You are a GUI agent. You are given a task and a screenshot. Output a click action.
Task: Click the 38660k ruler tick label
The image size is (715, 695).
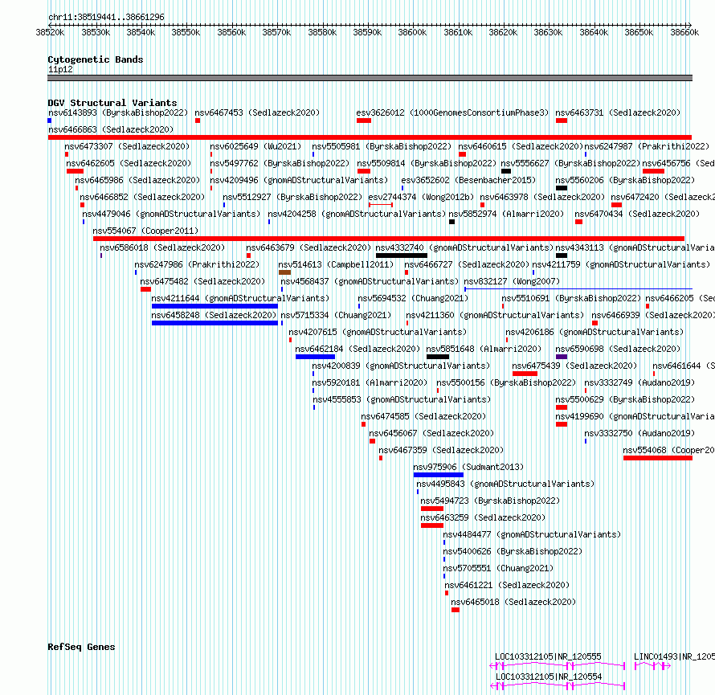click(684, 32)
